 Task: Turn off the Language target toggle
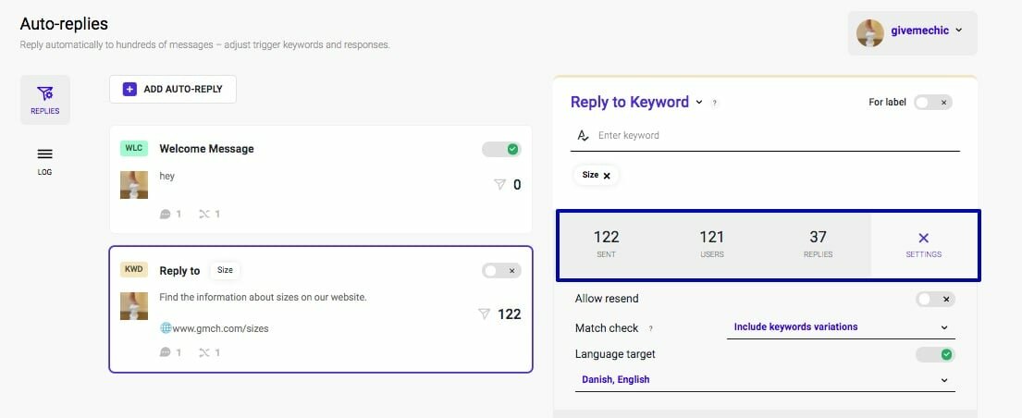[x=934, y=354]
